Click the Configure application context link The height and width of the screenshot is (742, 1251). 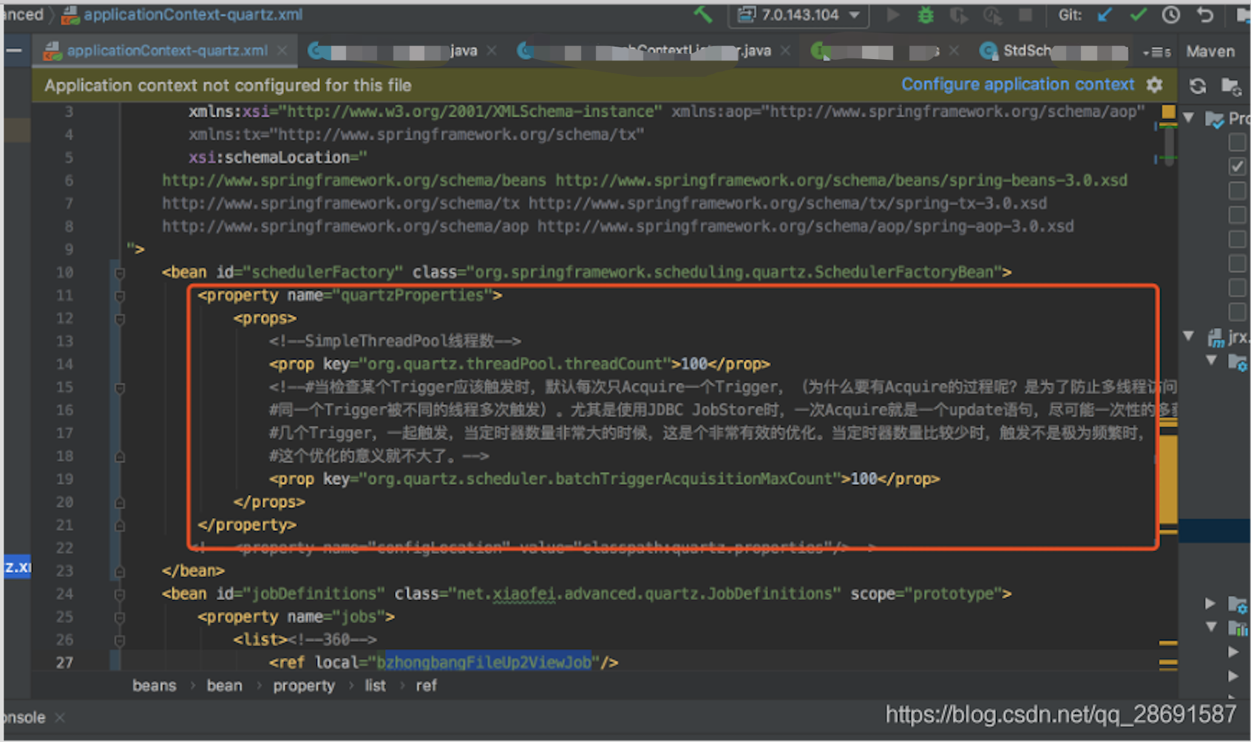pos(1017,85)
